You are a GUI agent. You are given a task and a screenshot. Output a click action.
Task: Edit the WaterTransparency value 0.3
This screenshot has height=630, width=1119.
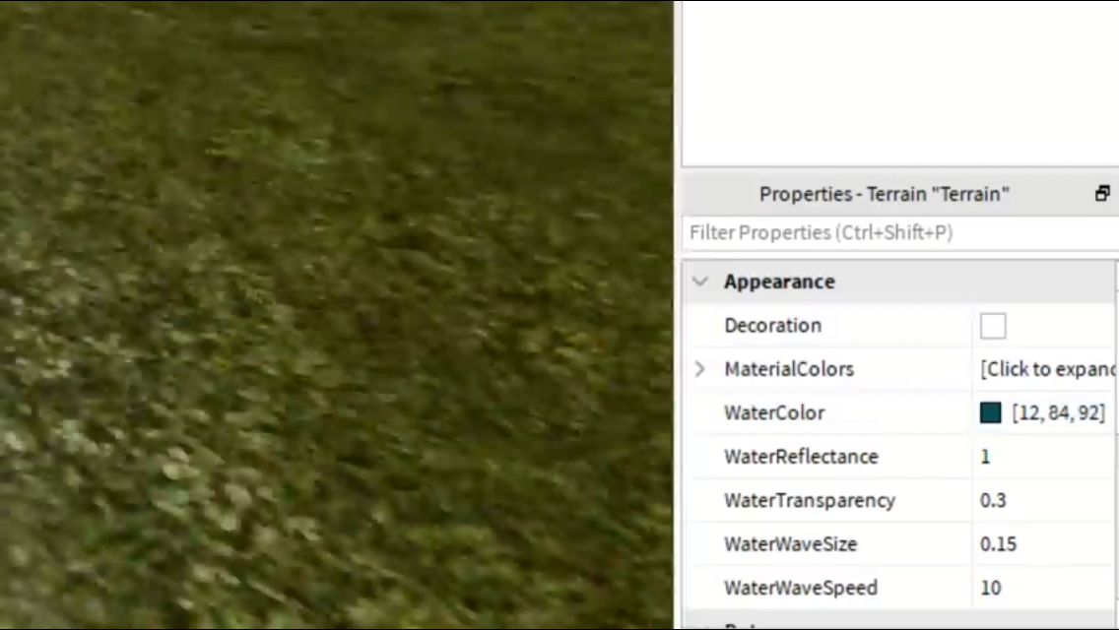pos(993,500)
